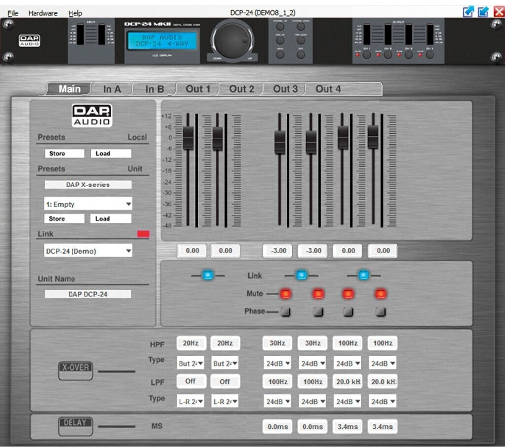Click the DAP Audio LCD display
Screen dimensions: 505x447
[162, 41]
